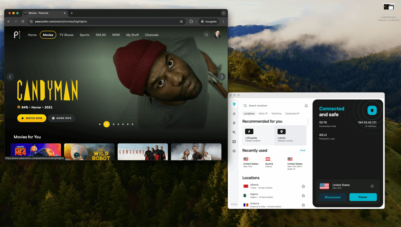This screenshot has height=227, width=401.
Task: Switch to the MultiHop tab
Action: click(x=276, y=113)
